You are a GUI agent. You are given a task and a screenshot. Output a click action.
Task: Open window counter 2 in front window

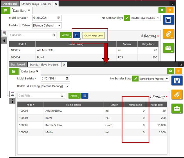[181, 65]
